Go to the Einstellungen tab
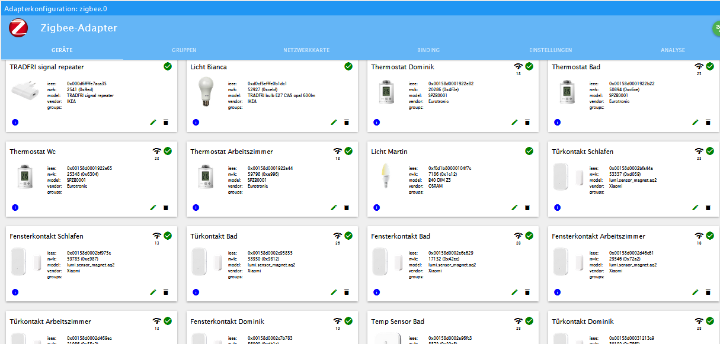 [x=551, y=50]
